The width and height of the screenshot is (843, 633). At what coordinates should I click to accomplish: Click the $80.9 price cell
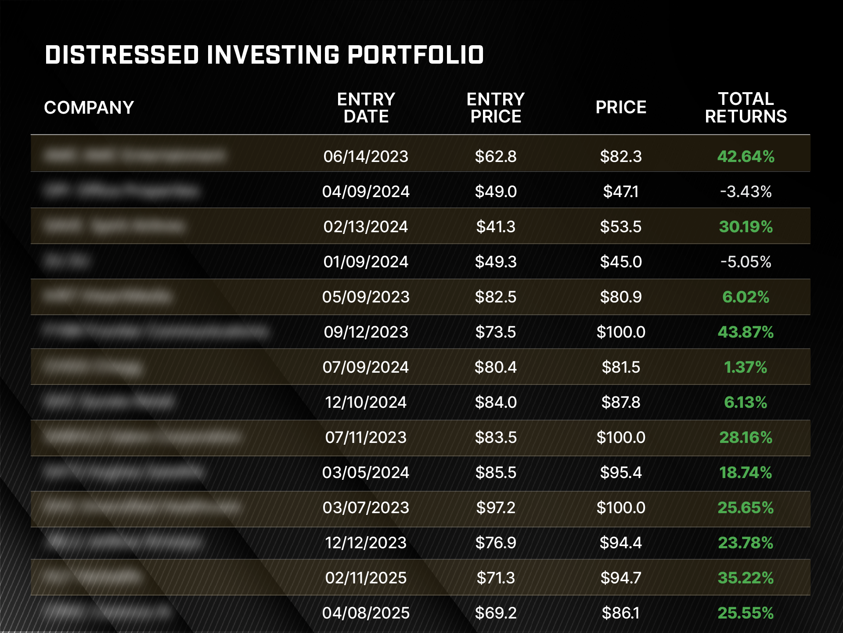click(621, 297)
